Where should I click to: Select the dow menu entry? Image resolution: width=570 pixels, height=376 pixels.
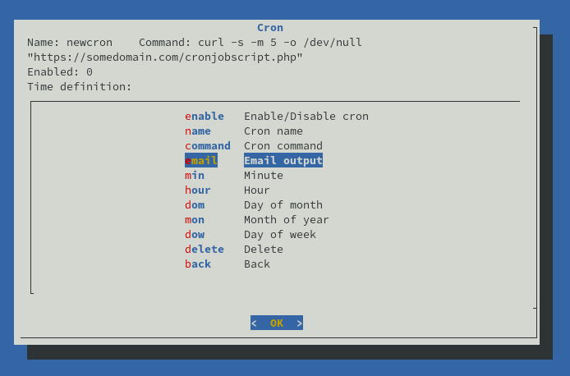click(195, 235)
